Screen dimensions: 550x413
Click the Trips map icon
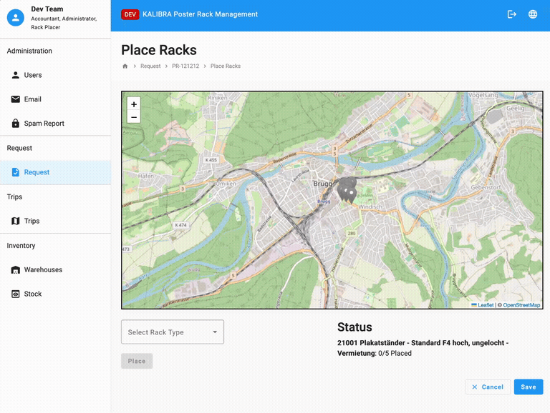16,221
